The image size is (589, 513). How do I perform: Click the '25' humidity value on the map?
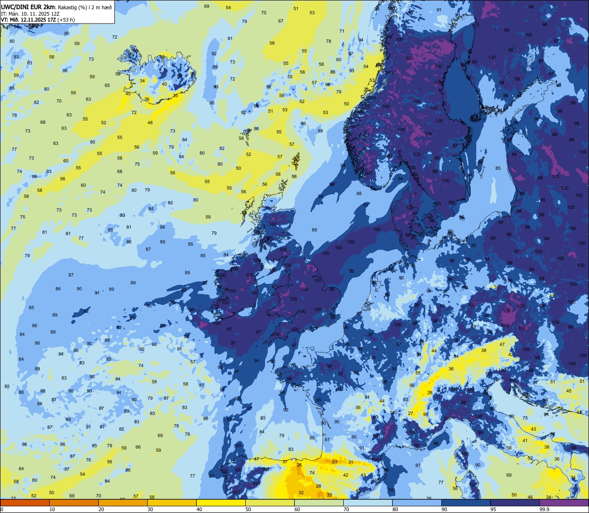coord(329,495)
